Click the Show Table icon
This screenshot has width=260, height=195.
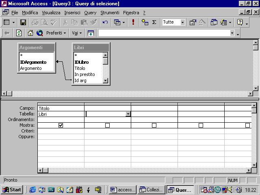coord(145,22)
